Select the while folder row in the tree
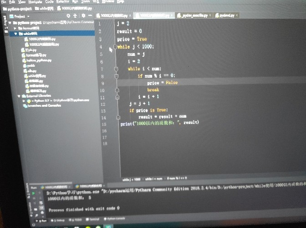This screenshot has width=306, height=228. pos(52,34)
